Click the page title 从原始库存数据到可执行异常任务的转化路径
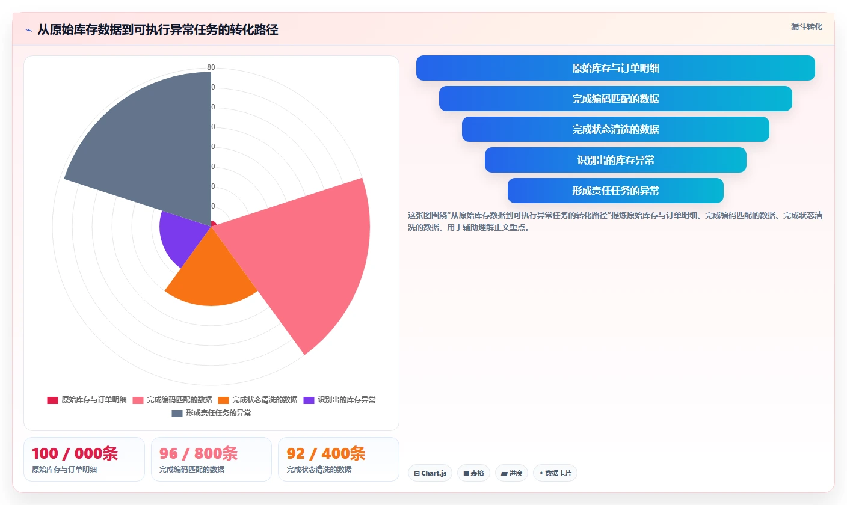 pos(158,30)
